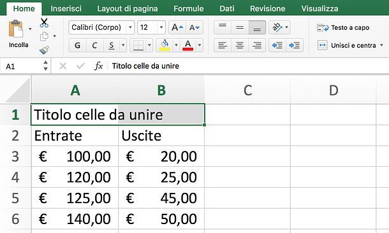Apply the yellow fill color bucket

pyautogui.click(x=165, y=45)
